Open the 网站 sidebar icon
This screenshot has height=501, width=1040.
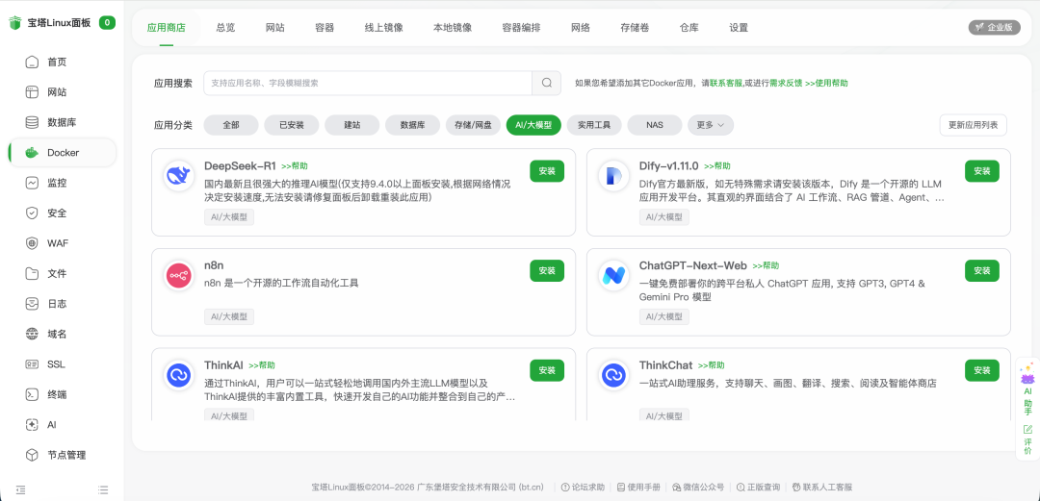32,92
